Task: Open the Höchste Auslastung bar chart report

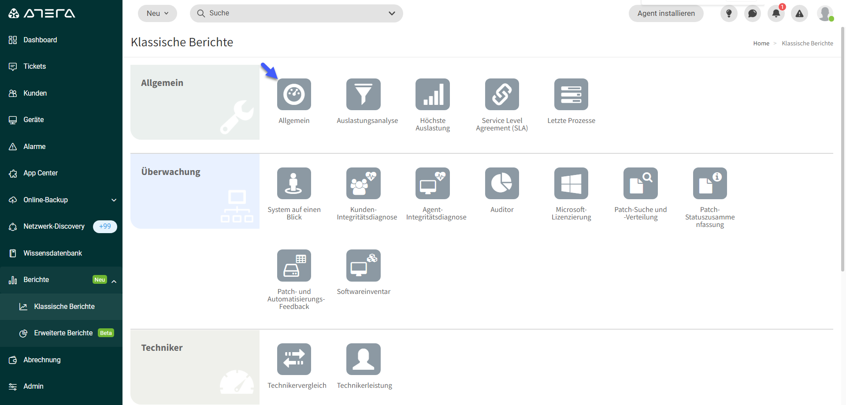Action: point(433,94)
